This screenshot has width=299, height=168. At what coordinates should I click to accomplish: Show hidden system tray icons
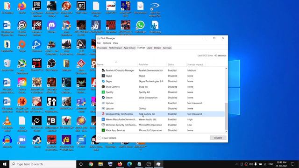(x=237, y=164)
